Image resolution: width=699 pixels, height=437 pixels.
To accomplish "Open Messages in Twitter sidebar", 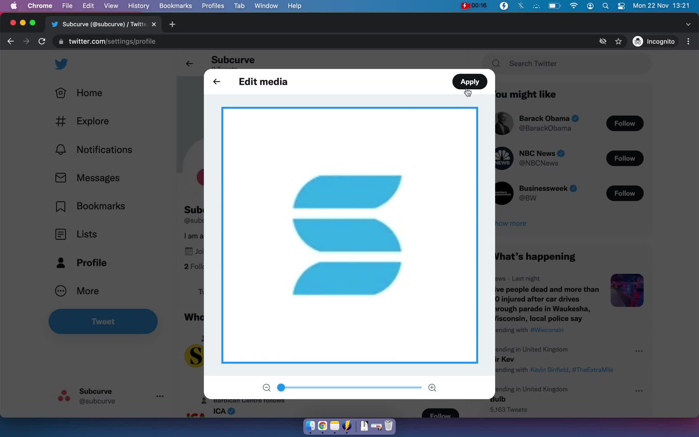I will [98, 178].
